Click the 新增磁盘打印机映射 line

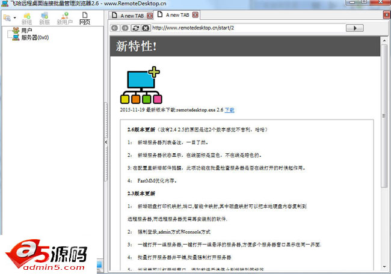[x=217, y=206]
